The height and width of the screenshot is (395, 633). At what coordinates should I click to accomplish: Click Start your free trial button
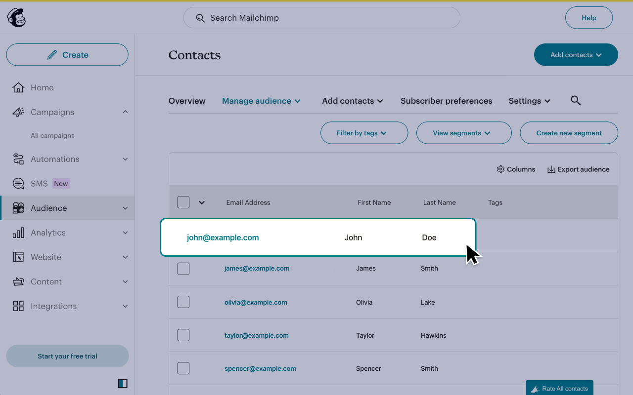click(67, 356)
